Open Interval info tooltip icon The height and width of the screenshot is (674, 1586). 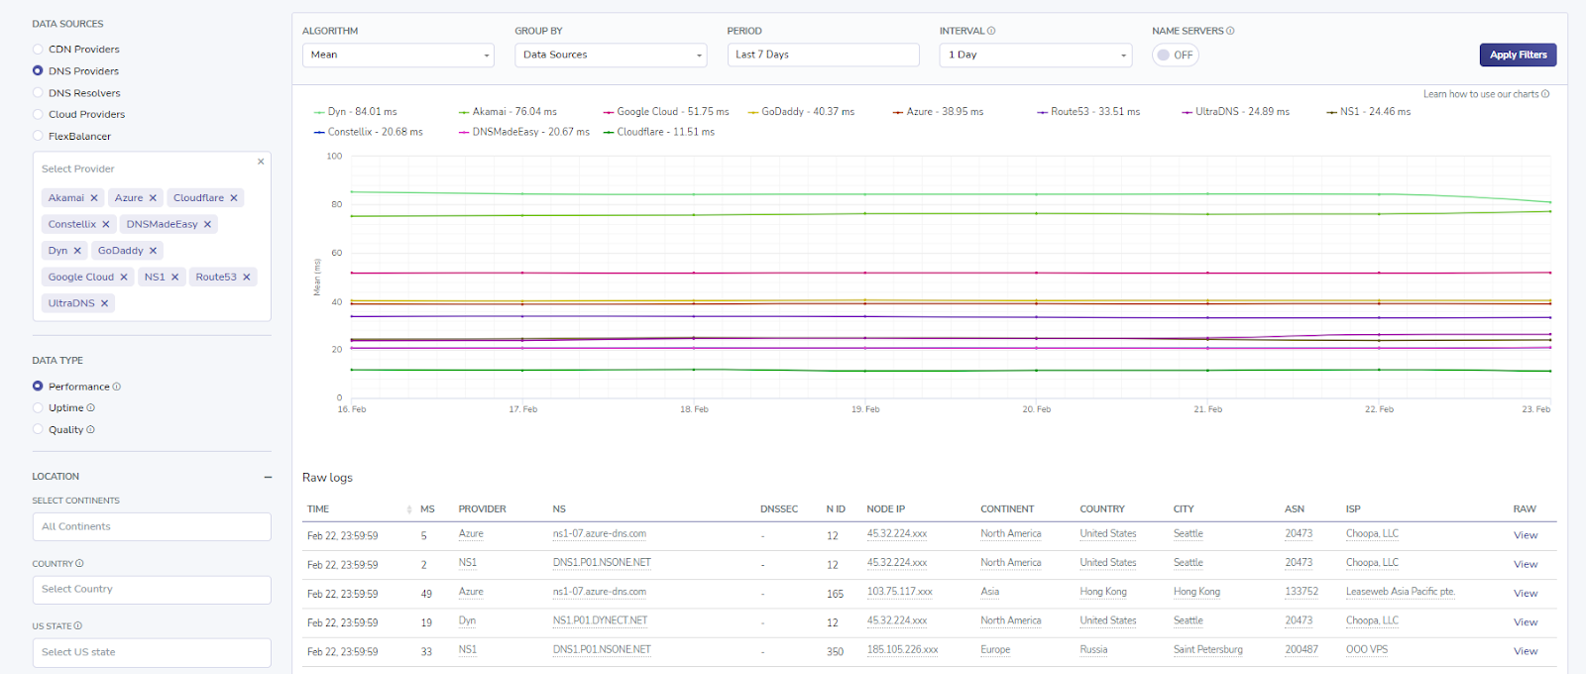click(991, 31)
